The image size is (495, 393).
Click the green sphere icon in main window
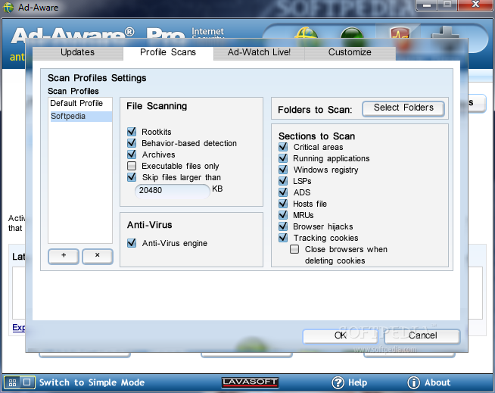point(352,33)
